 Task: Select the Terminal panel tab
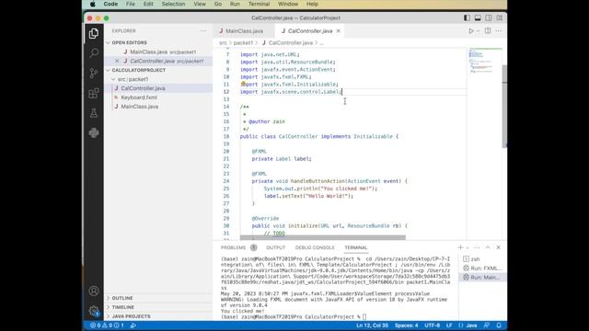356,247
